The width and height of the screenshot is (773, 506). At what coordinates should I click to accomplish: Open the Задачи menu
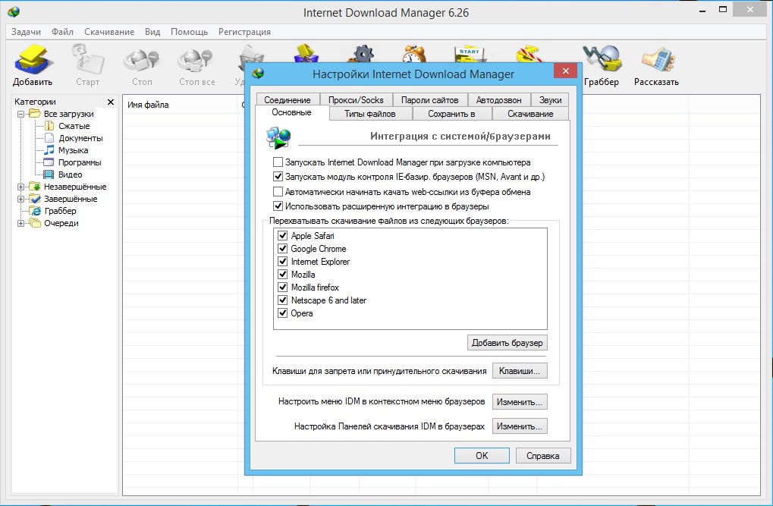(26, 32)
